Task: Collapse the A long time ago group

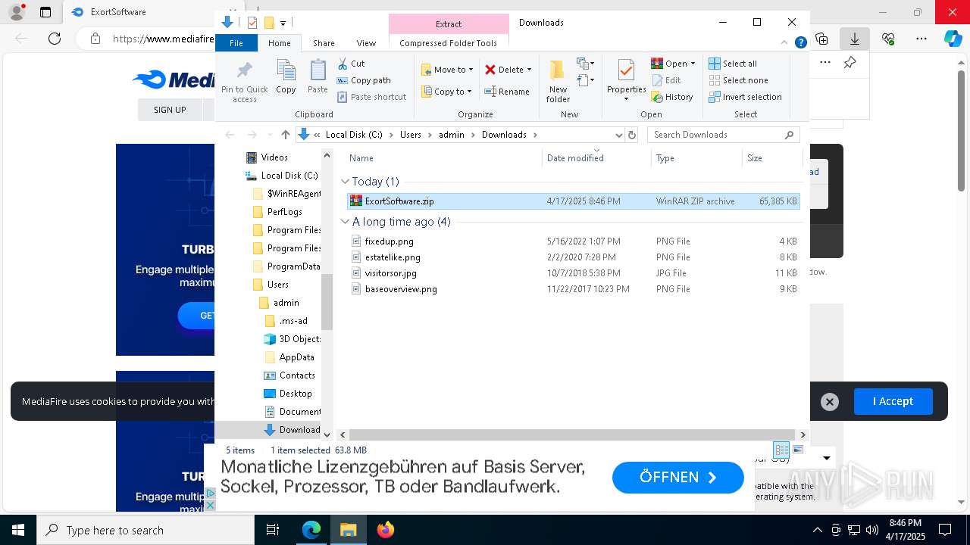Action: click(345, 222)
